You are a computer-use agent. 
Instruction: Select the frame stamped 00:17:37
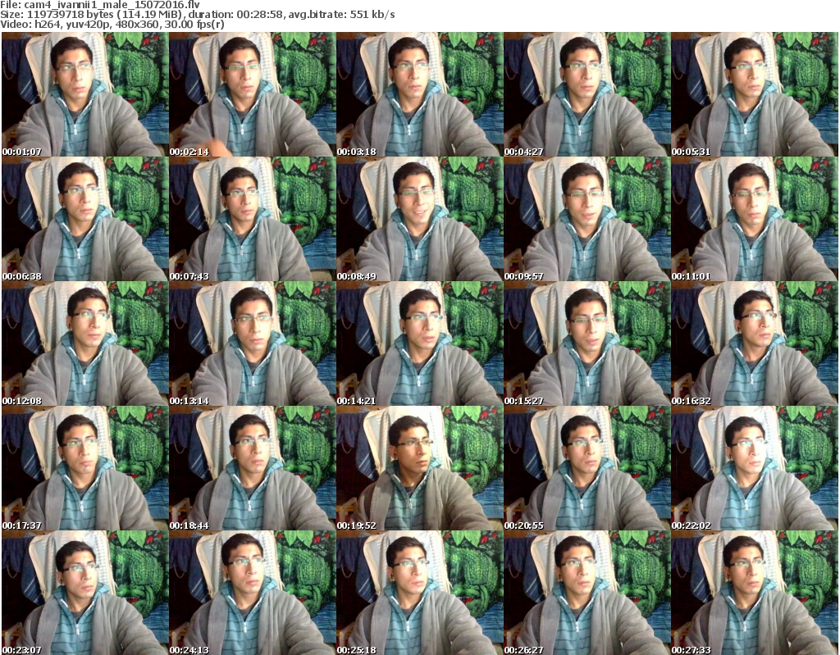(x=85, y=469)
